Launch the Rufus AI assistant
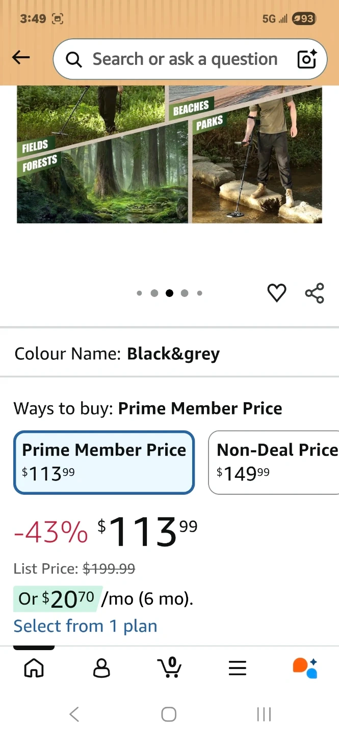The width and height of the screenshot is (339, 736). 305,668
